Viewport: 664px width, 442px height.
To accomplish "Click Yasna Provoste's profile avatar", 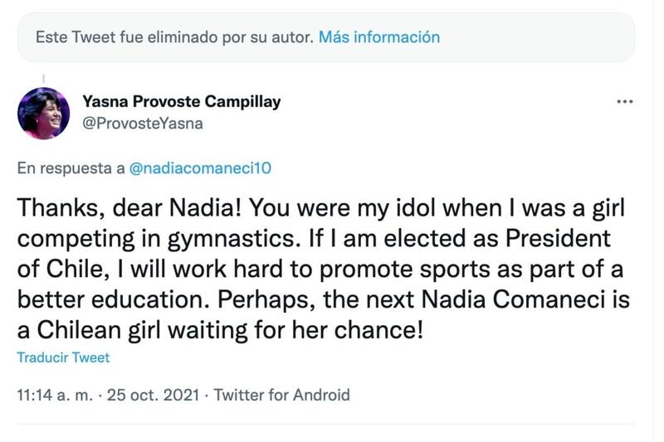I will tap(44, 113).
